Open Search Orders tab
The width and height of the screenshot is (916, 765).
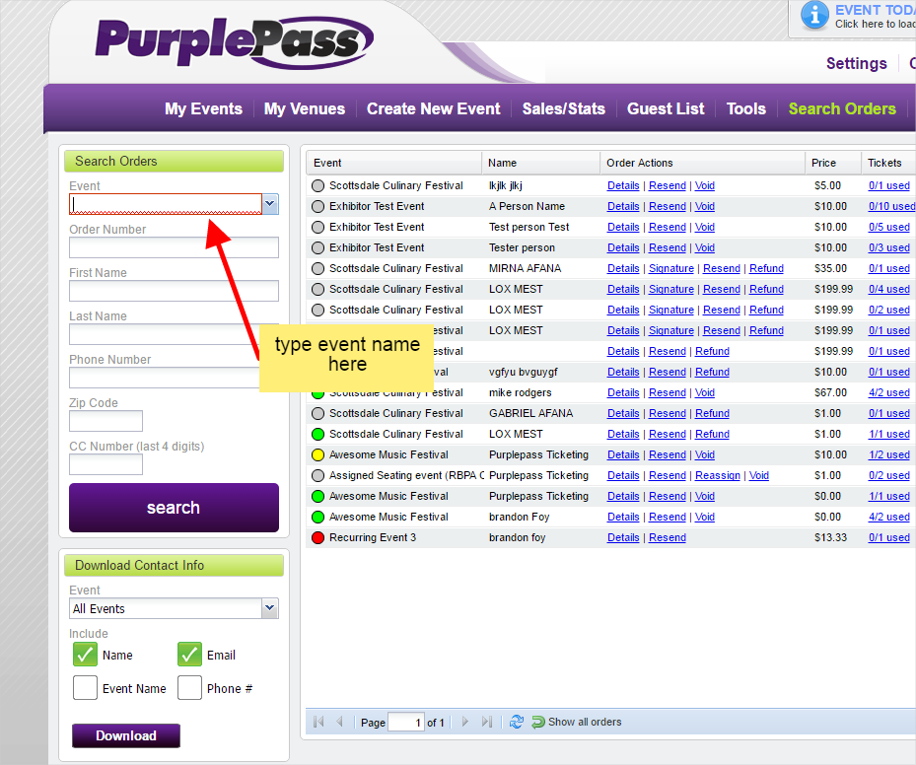coord(842,108)
